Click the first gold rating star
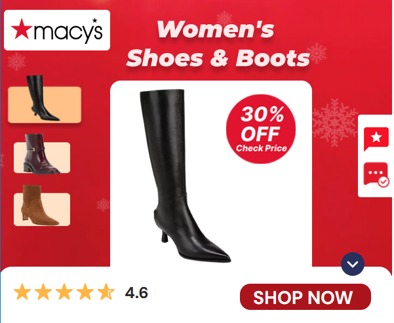 click(22, 292)
